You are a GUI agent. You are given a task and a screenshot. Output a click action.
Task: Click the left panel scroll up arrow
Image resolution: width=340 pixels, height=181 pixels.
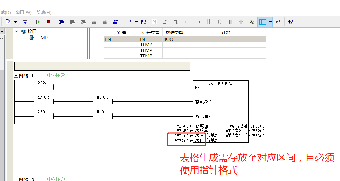(x=2, y=38)
